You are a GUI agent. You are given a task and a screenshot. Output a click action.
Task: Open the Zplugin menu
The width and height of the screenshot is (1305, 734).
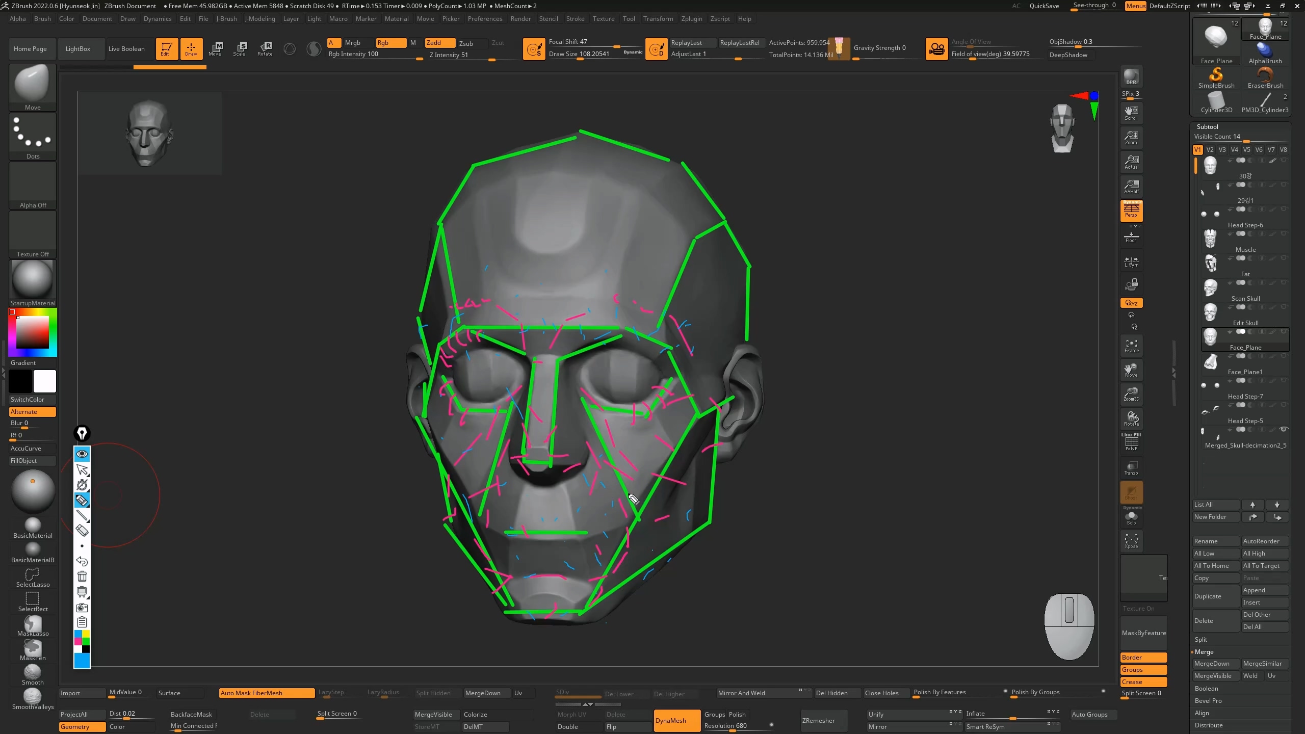(691, 19)
